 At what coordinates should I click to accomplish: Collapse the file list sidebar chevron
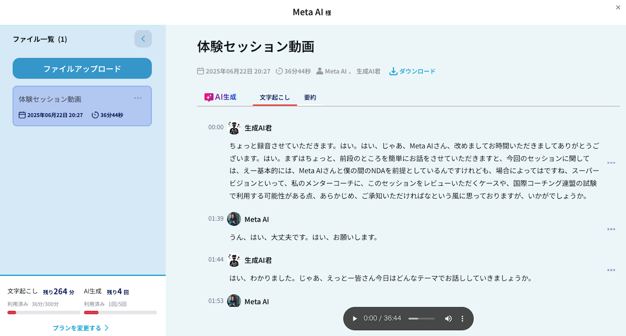tap(143, 39)
